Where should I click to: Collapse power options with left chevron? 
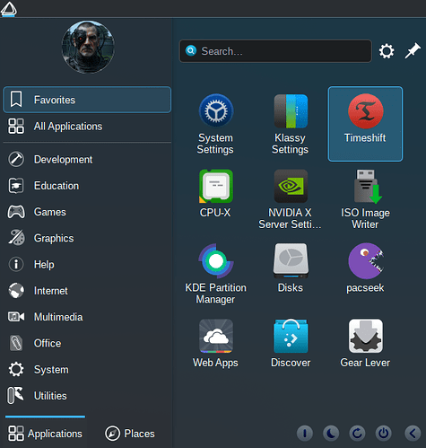[x=413, y=433]
